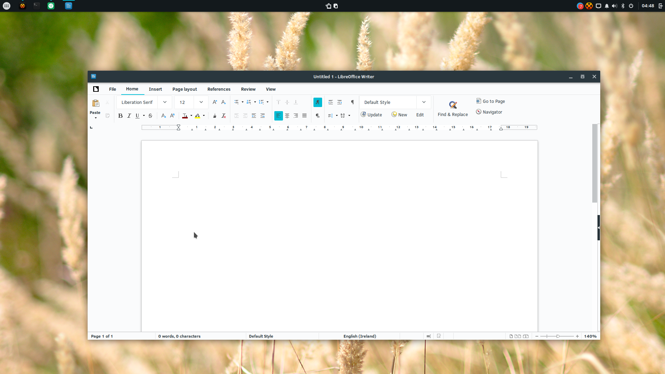The width and height of the screenshot is (665, 374).
Task: Toggle right-to-left text direction
Action: point(318,116)
